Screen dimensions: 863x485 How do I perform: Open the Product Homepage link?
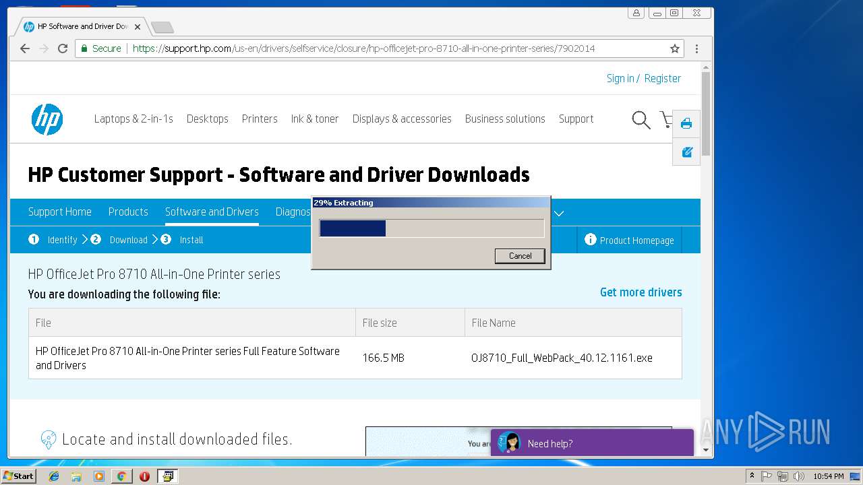click(x=637, y=240)
